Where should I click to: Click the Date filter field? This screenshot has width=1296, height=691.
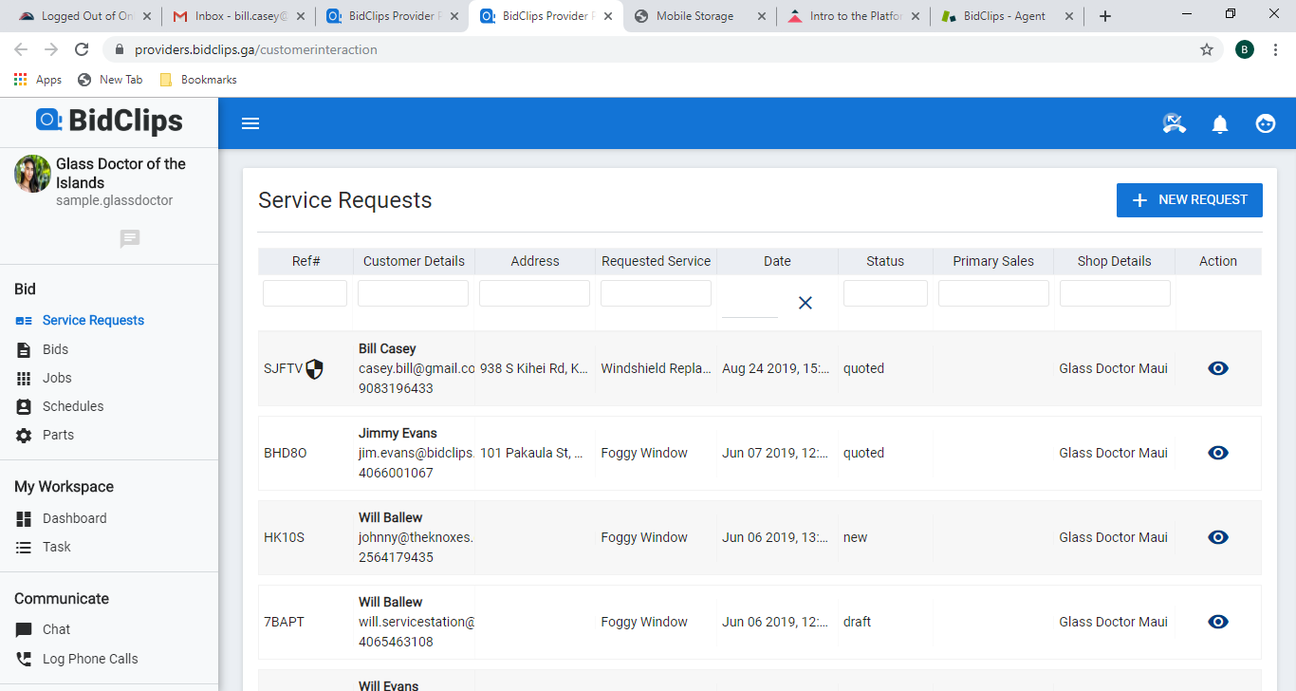coord(750,304)
